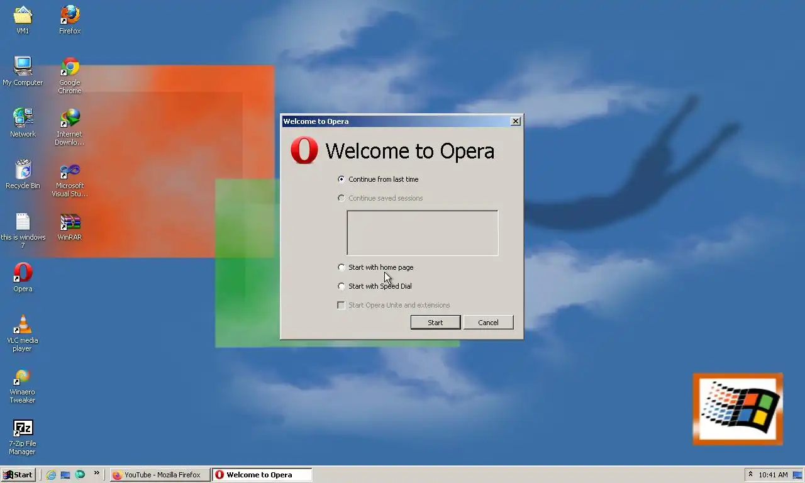Click the Welcome to Opera taskbar item
Screen dimensions: 805x483
tap(262, 475)
